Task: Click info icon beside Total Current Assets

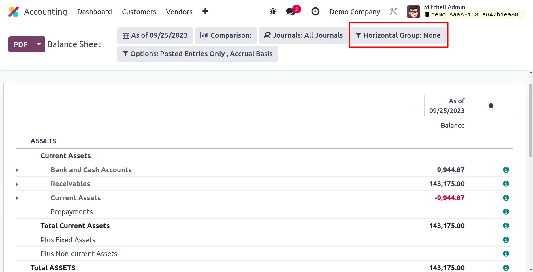Action: (x=506, y=226)
